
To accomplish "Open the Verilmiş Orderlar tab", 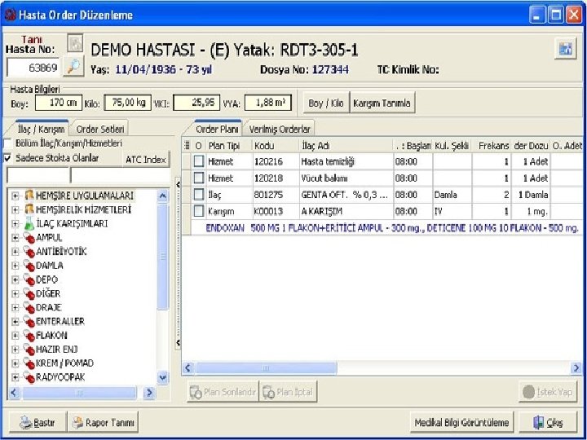I will coord(280,129).
